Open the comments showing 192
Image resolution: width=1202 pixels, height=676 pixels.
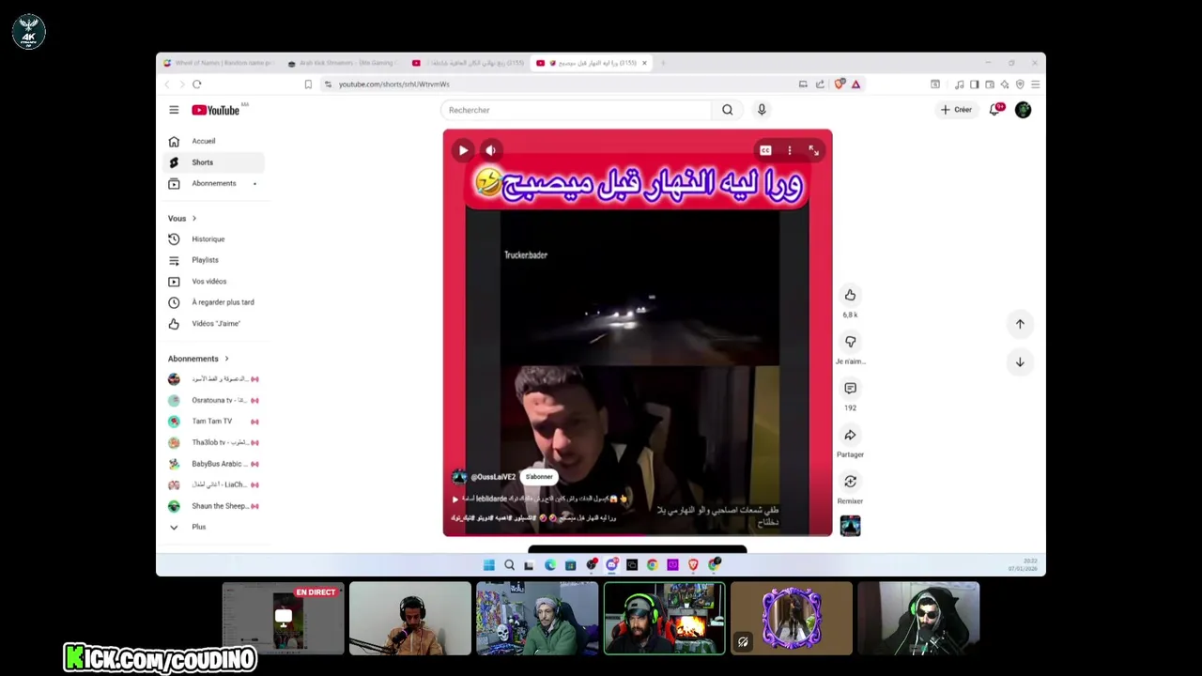tap(850, 388)
